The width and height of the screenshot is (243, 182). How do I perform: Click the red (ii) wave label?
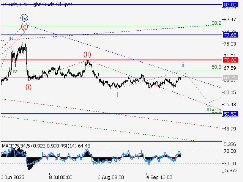(87, 54)
